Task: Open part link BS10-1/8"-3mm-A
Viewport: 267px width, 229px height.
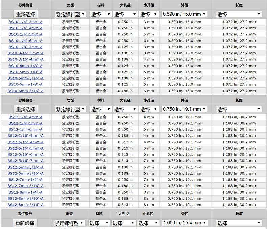Action: pyautogui.click(x=26, y=47)
